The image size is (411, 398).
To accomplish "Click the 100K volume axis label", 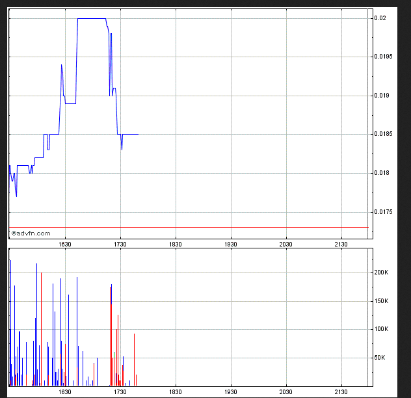I will 382,329.
